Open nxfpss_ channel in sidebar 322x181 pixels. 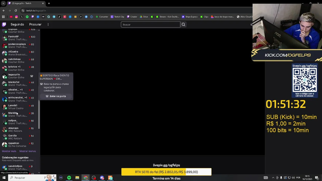(x=20, y=122)
